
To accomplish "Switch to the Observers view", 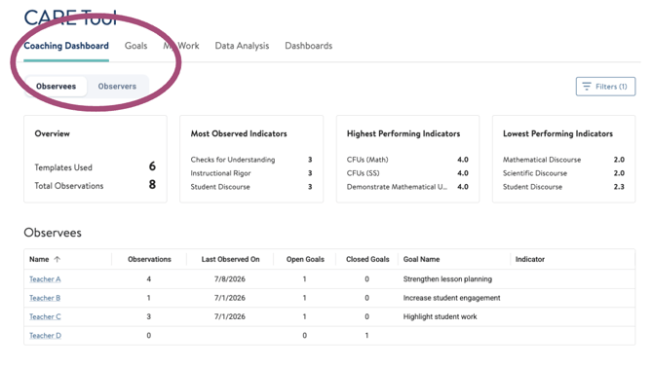I will 117,86.
